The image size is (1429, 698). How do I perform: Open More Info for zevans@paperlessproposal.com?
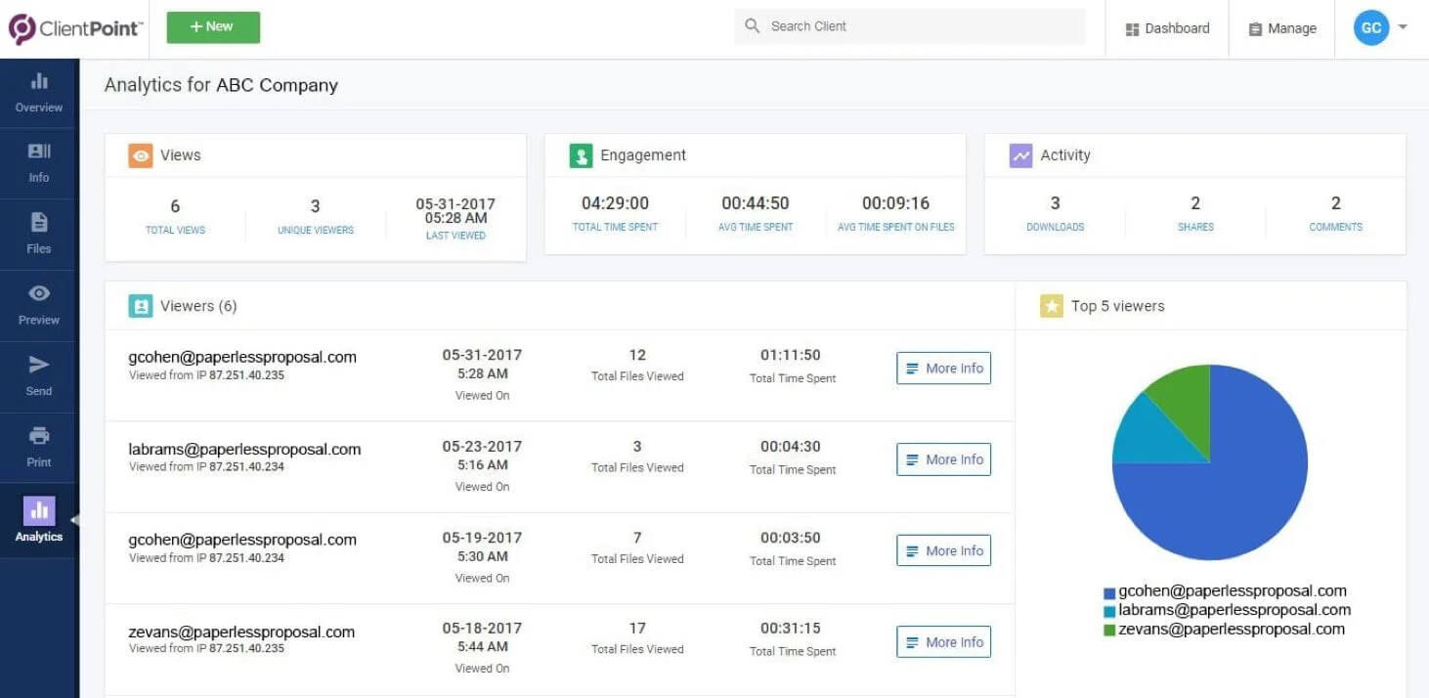point(942,641)
